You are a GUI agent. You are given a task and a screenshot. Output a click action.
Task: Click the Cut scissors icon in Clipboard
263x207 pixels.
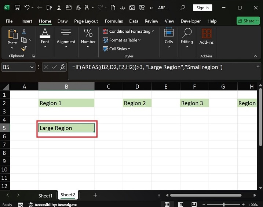pos(24,32)
